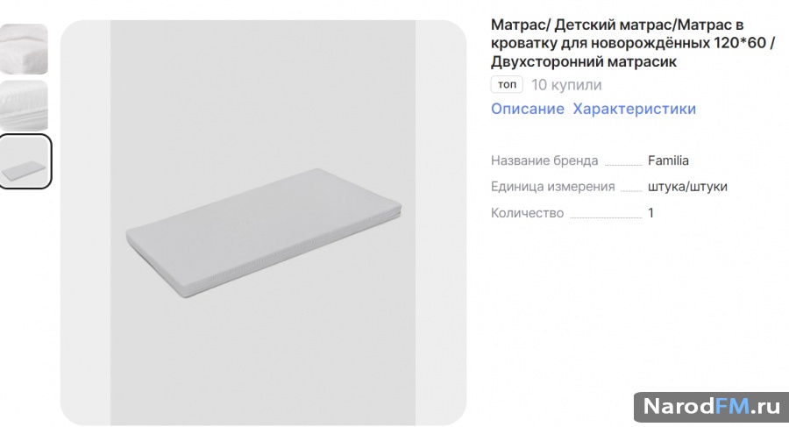Screen dimensions: 789x427
Task: Click '120*60' size text in title
Action: click(739, 43)
